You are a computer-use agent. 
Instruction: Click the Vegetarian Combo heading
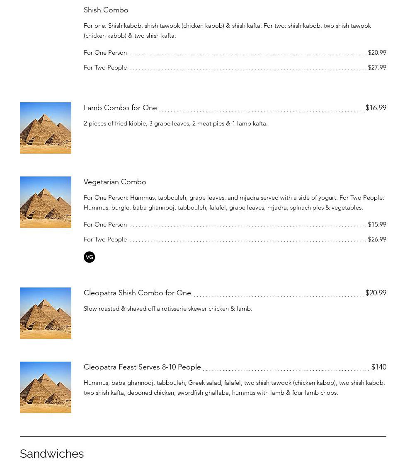click(115, 182)
